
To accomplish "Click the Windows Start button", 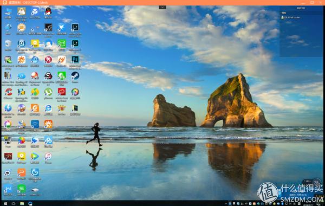I will [x=5, y=203].
